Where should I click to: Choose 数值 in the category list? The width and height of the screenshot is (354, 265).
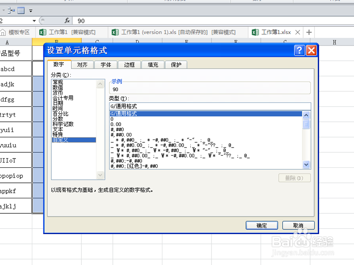click(58, 87)
